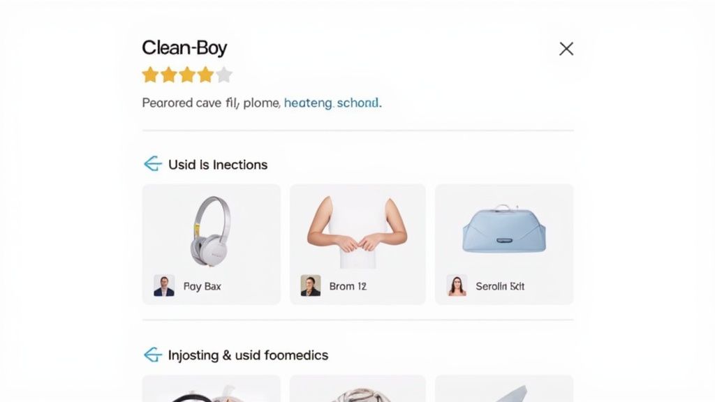Select the Serolin Sdt name label
This screenshot has width=715, height=402.
pyautogui.click(x=500, y=286)
